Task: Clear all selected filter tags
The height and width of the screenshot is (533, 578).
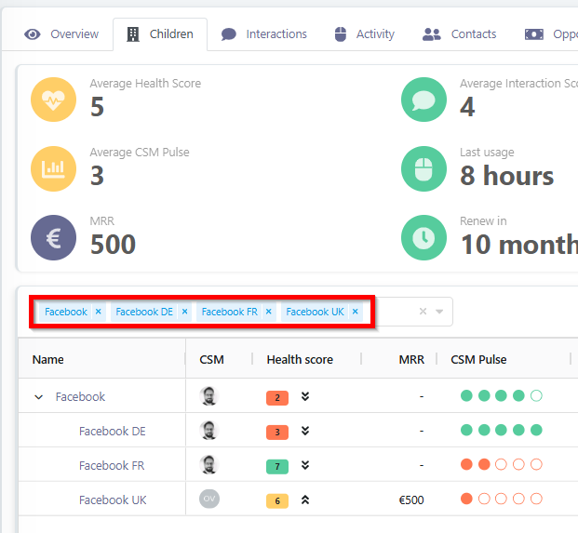Action: coord(423,313)
